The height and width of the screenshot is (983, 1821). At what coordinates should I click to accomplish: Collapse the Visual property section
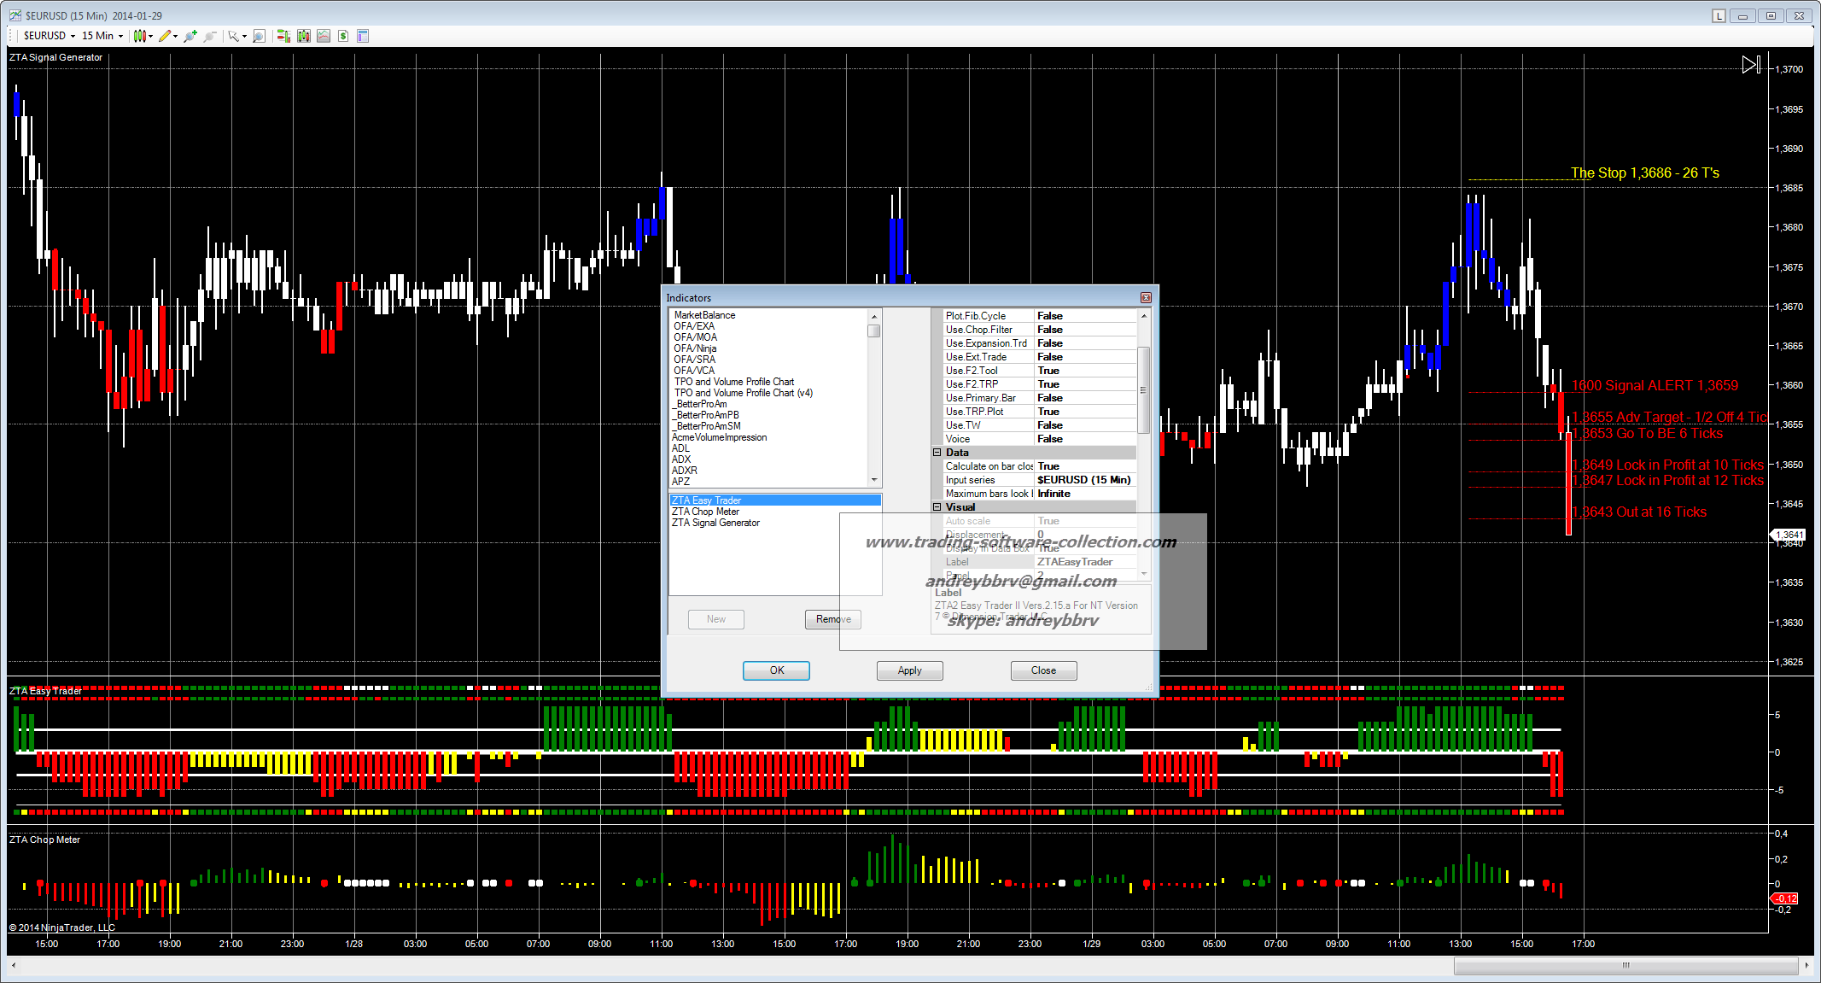[x=937, y=507]
